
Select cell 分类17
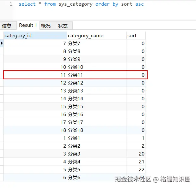[97, 122]
